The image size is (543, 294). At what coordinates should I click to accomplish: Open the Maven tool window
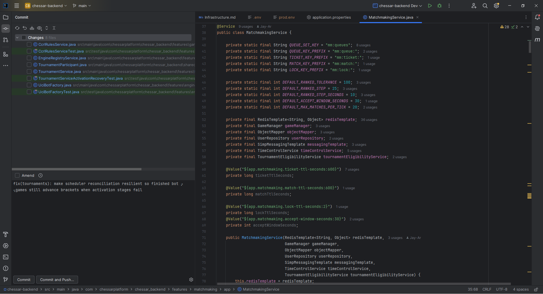pos(537,40)
